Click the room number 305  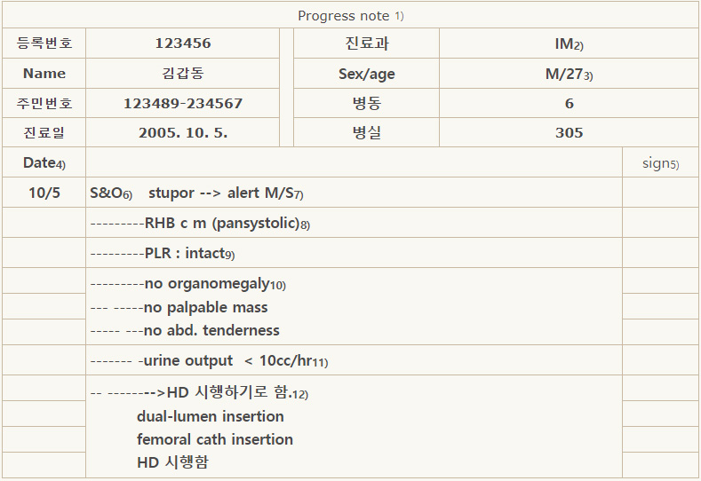[569, 132]
